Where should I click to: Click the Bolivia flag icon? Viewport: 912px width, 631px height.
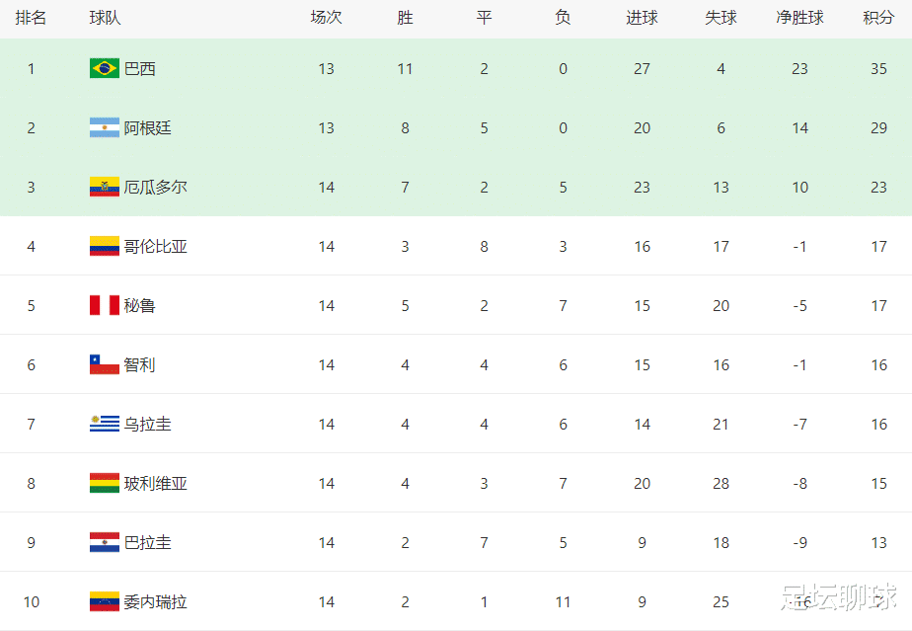pyautogui.click(x=105, y=483)
